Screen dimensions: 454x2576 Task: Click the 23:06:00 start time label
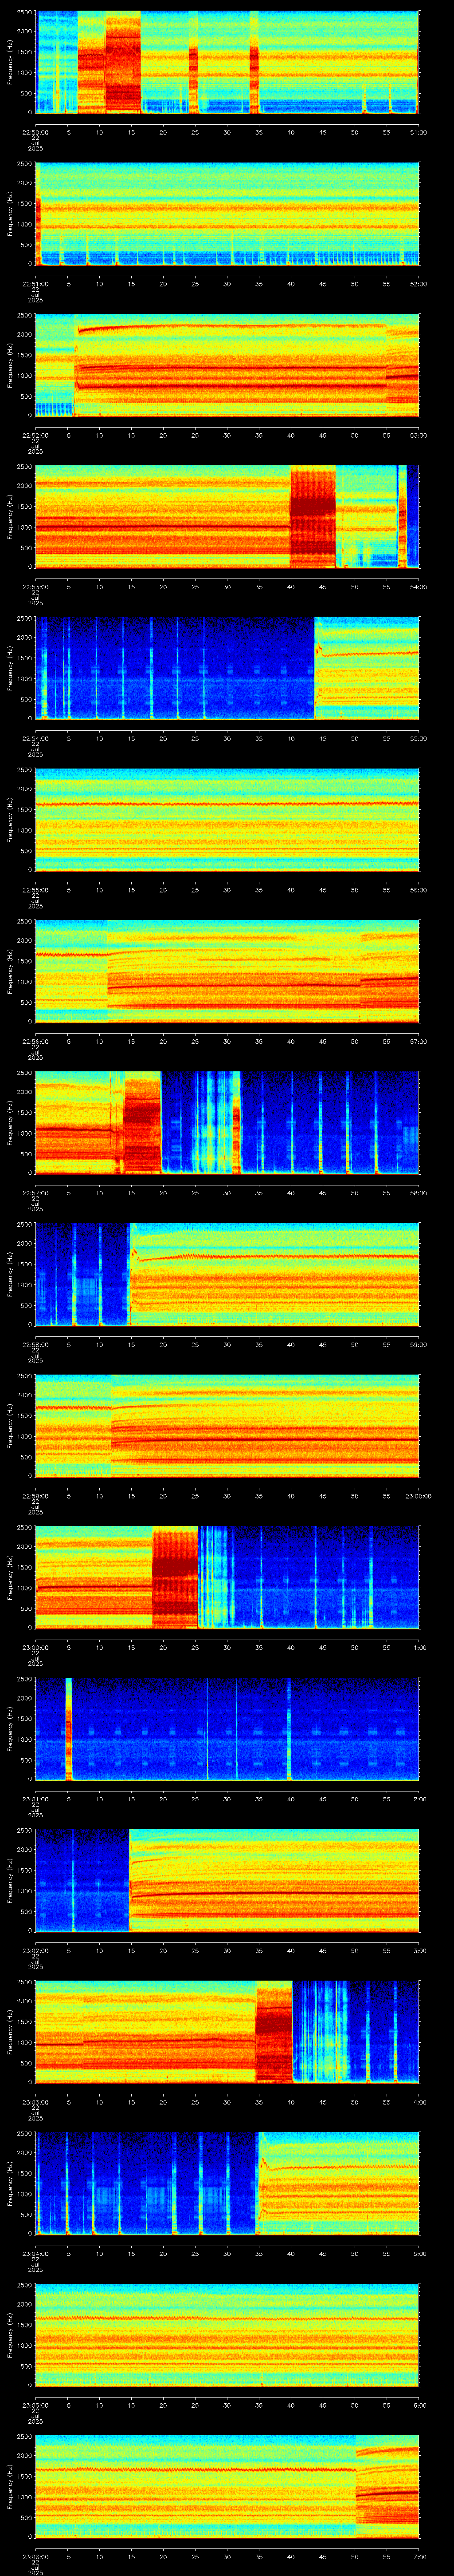tap(35, 2556)
